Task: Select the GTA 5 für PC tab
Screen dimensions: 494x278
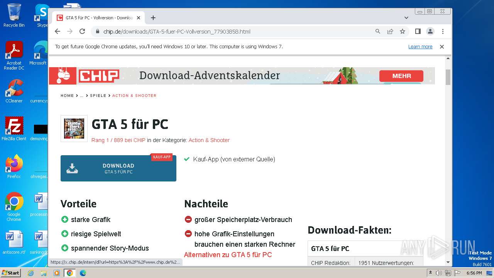Action: pyautogui.click(x=98, y=18)
